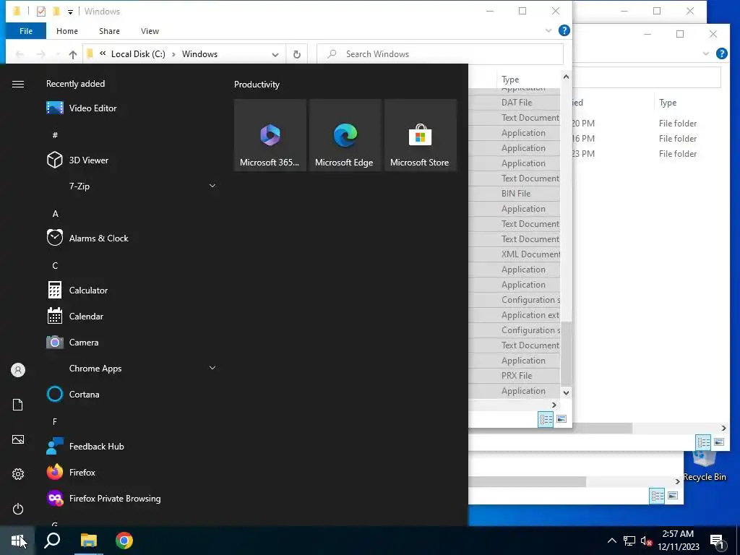Viewport: 740px width, 555px height.
Task: Refresh the Windows folder view
Action: click(x=297, y=54)
